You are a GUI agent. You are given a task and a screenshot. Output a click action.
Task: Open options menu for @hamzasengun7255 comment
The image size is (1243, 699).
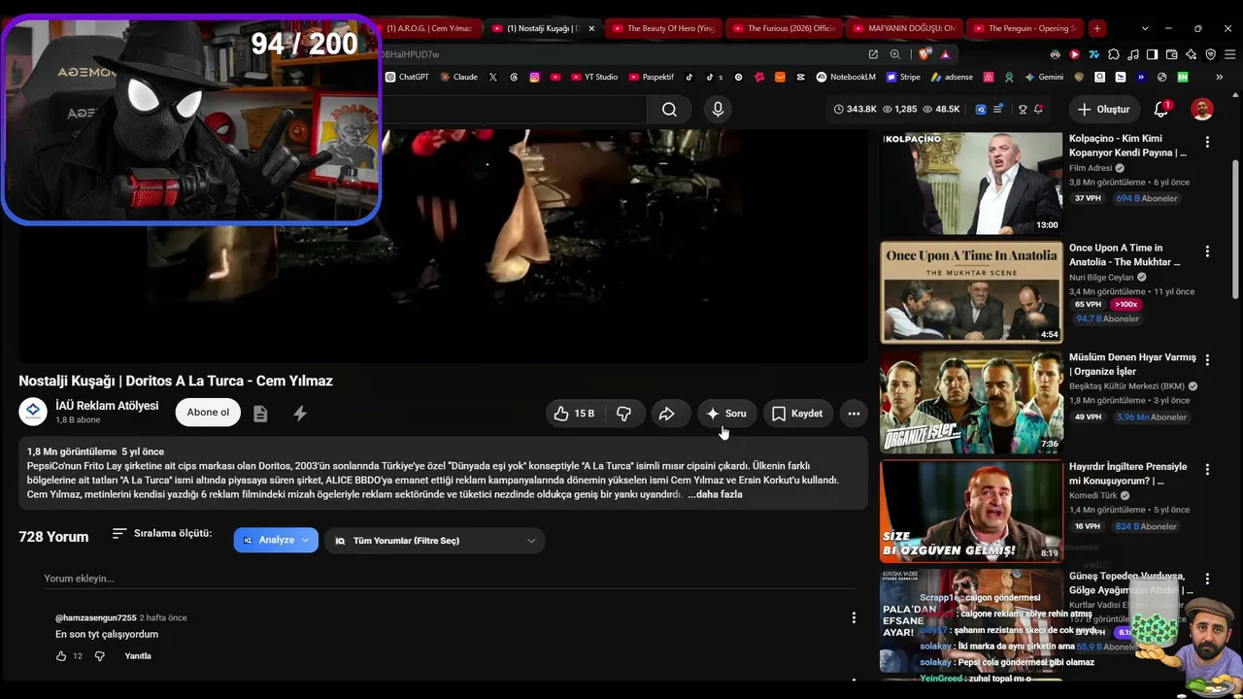[x=854, y=617]
